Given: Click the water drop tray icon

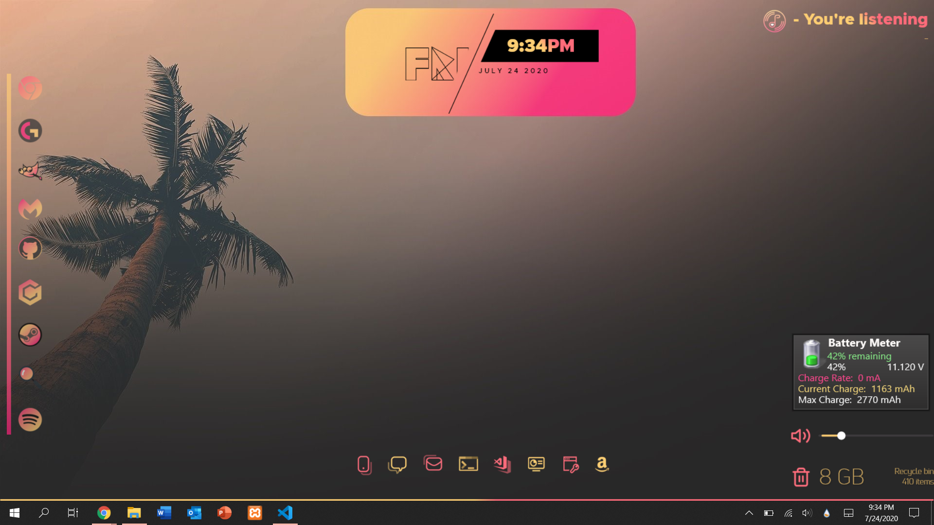Looking at the screenshot, I should tap(826, 513).
